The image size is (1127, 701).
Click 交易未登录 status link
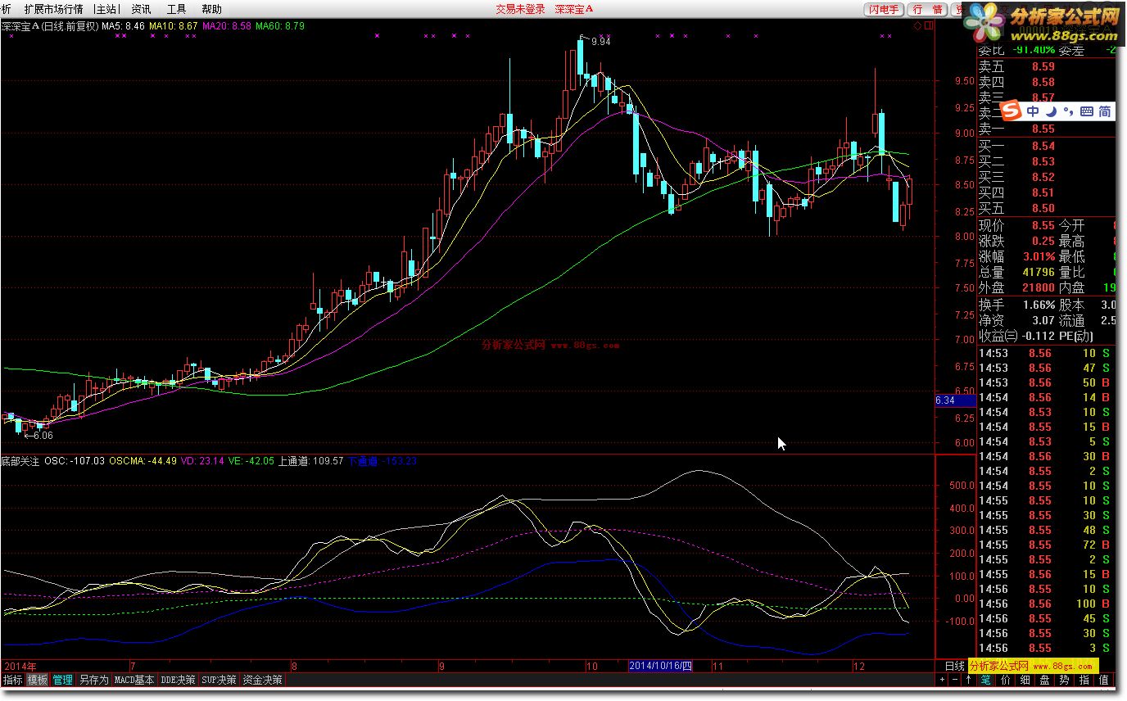click(x=520, y=9)
